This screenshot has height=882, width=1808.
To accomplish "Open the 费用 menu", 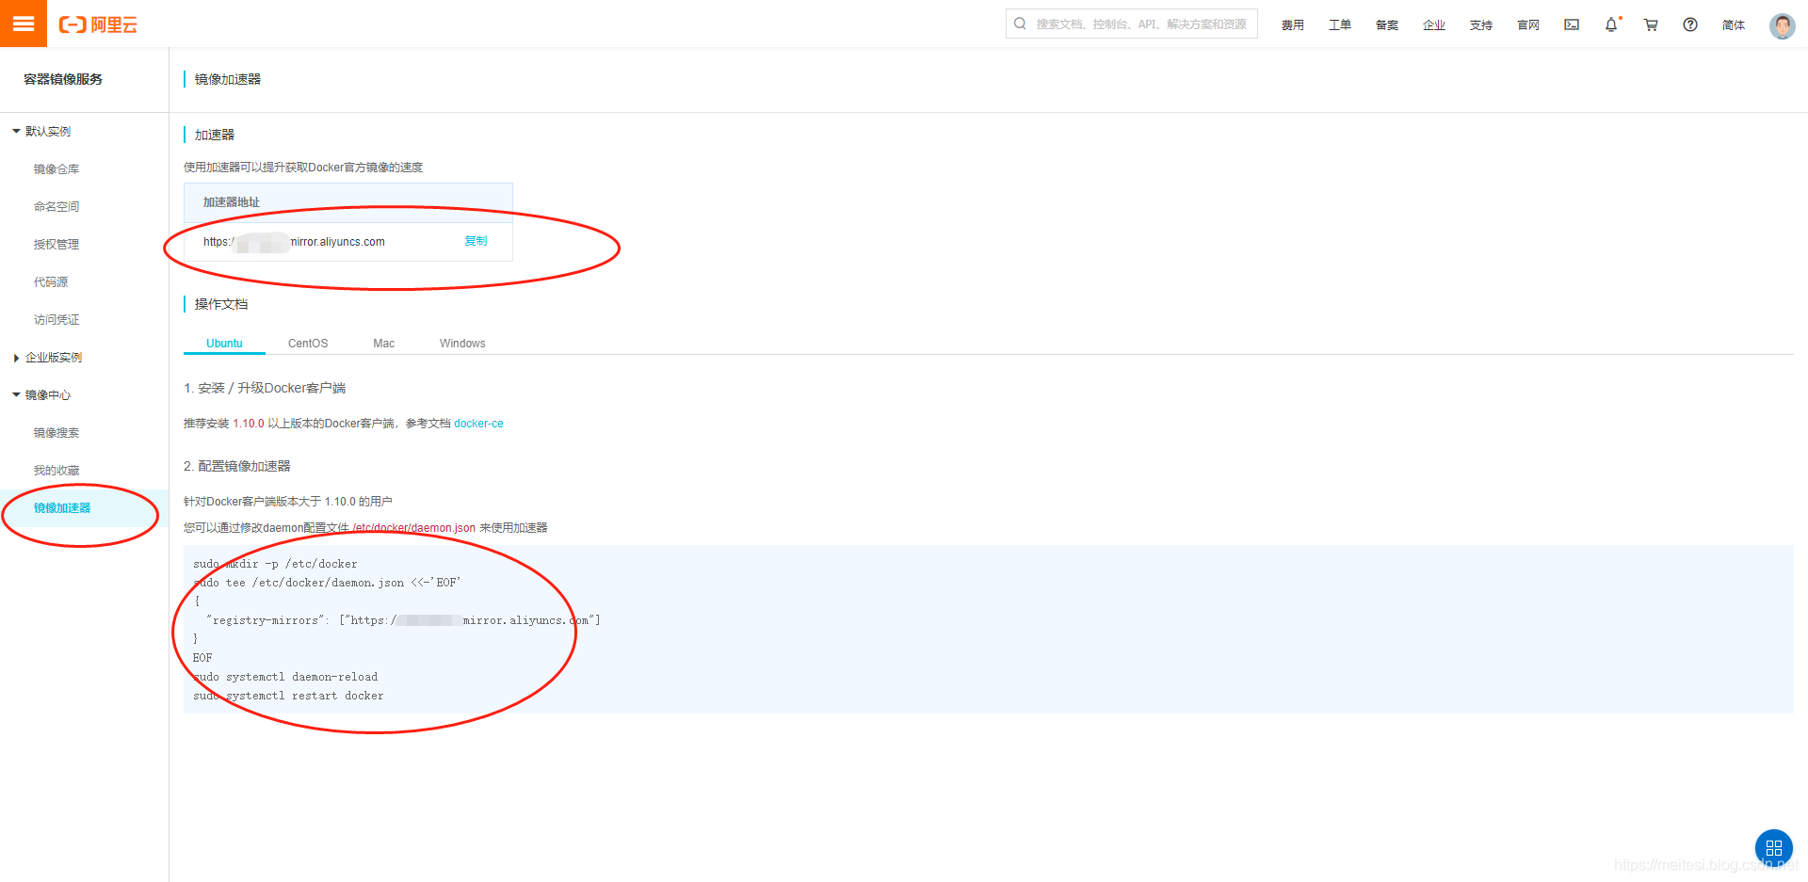I will 1293,25.
